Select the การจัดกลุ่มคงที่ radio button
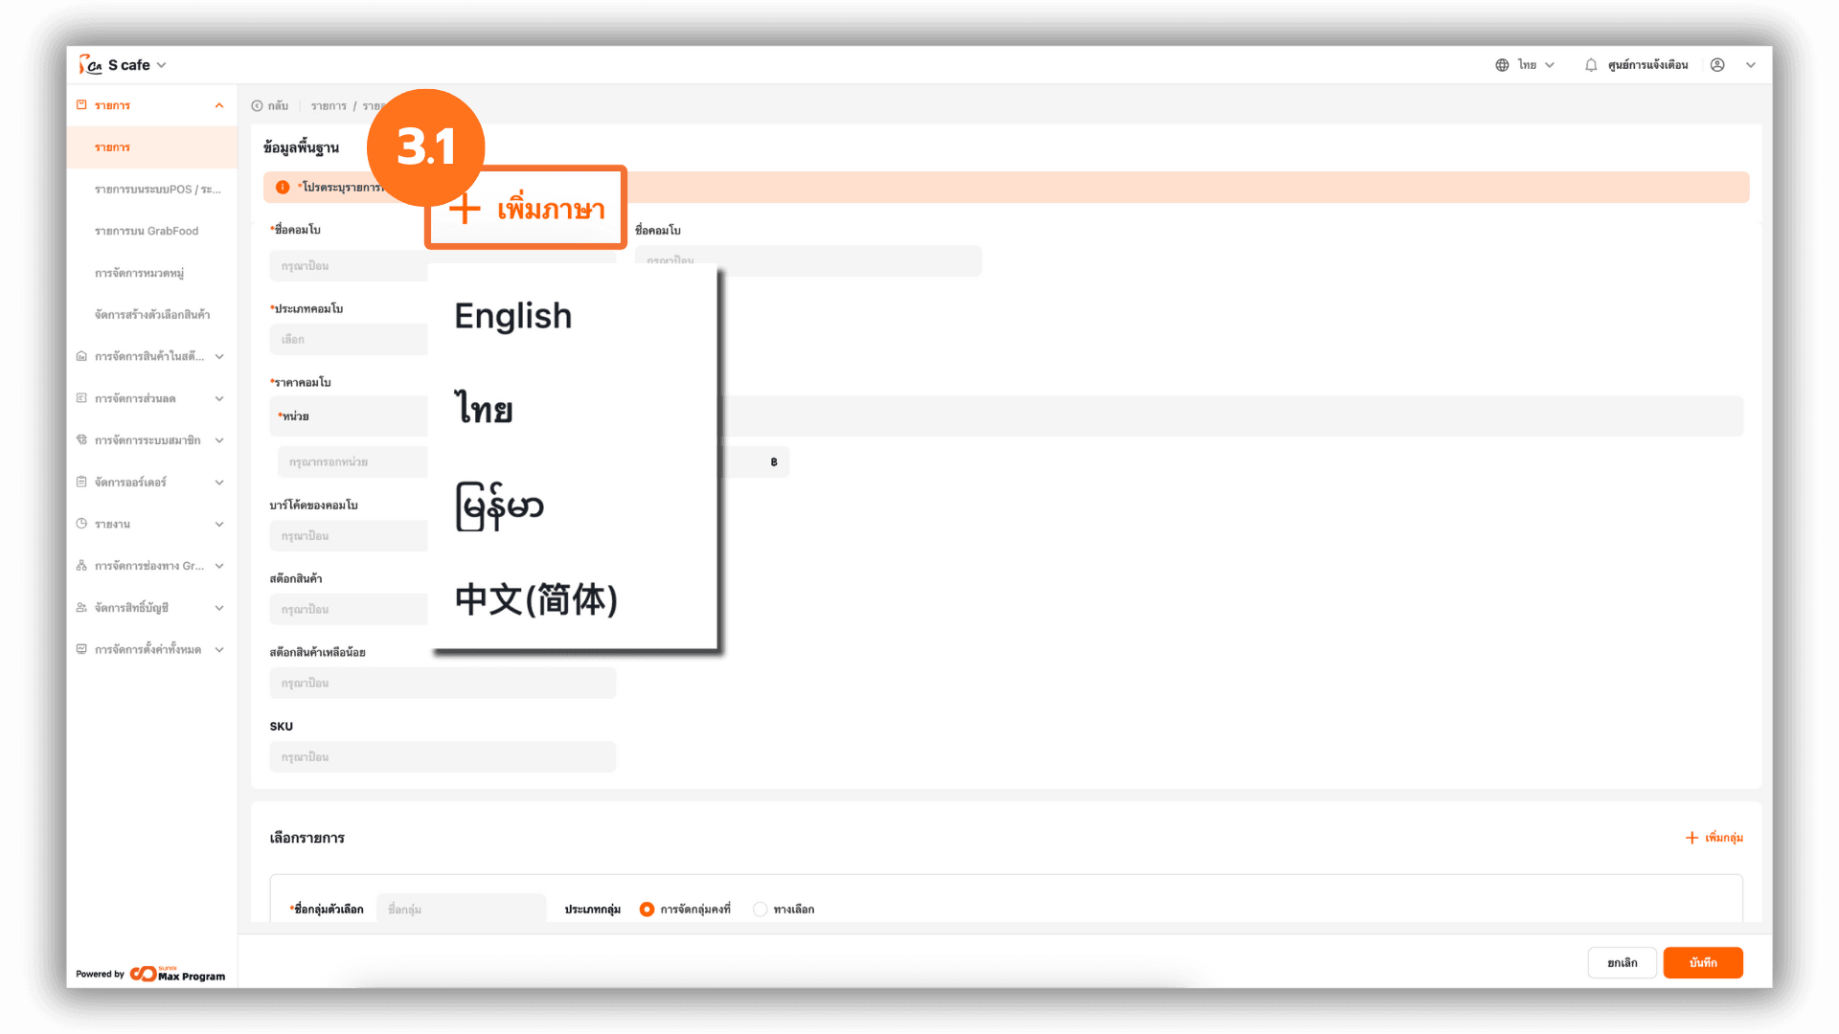 click(647, 910)
